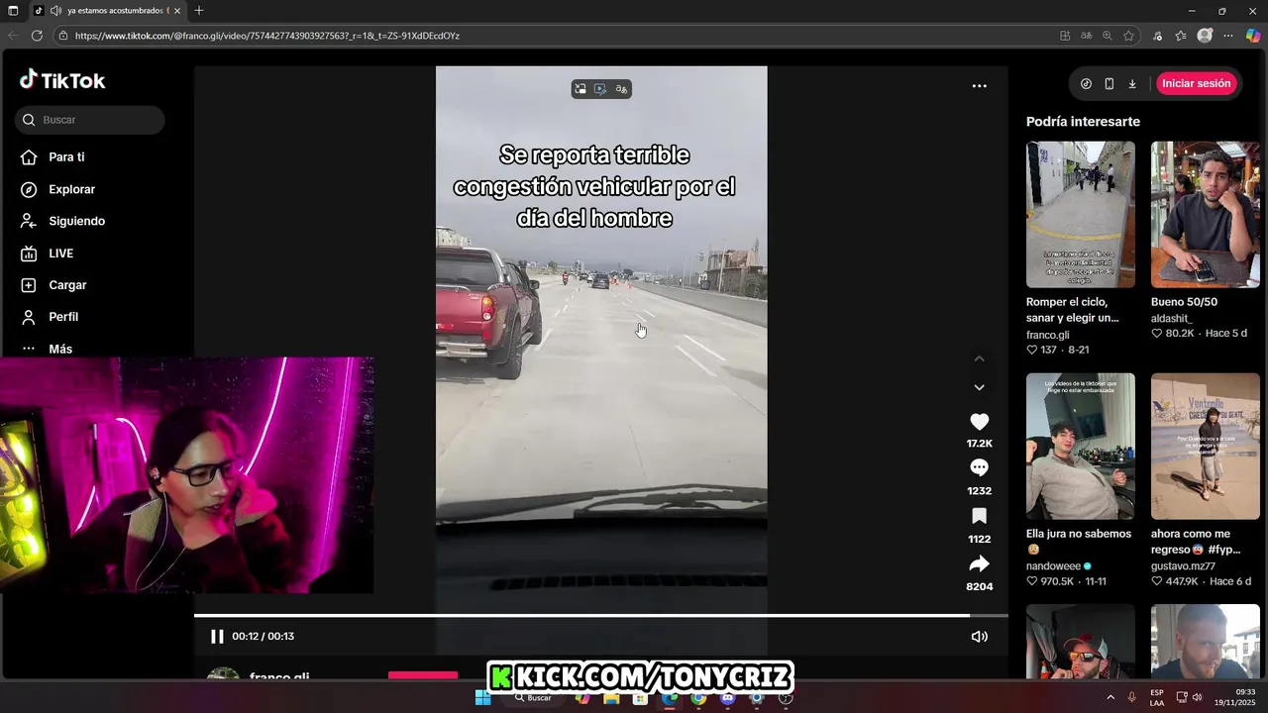Open Cargar upload page
Screen dimensions: 1268x713
67,285
